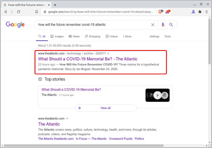Image resolution: width=212 pixels, height=148 pixels.
Task: Switch to the Images tab
Action: pos(57,36)
